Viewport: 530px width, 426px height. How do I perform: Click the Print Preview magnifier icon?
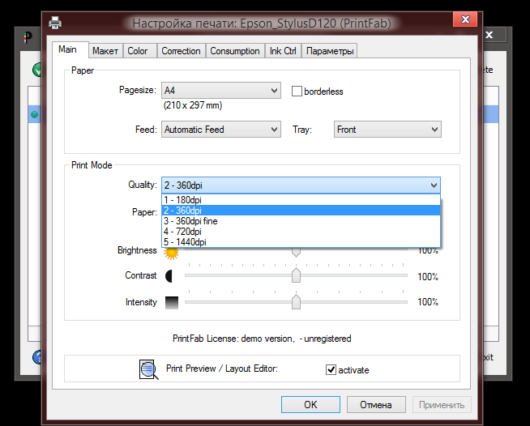[x=149, y=369]
